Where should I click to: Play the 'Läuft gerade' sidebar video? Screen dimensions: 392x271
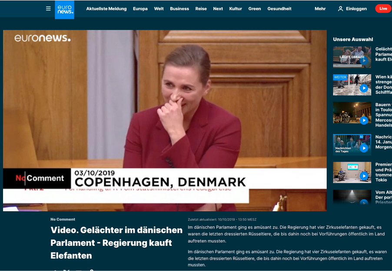click(x=364, y=61)
